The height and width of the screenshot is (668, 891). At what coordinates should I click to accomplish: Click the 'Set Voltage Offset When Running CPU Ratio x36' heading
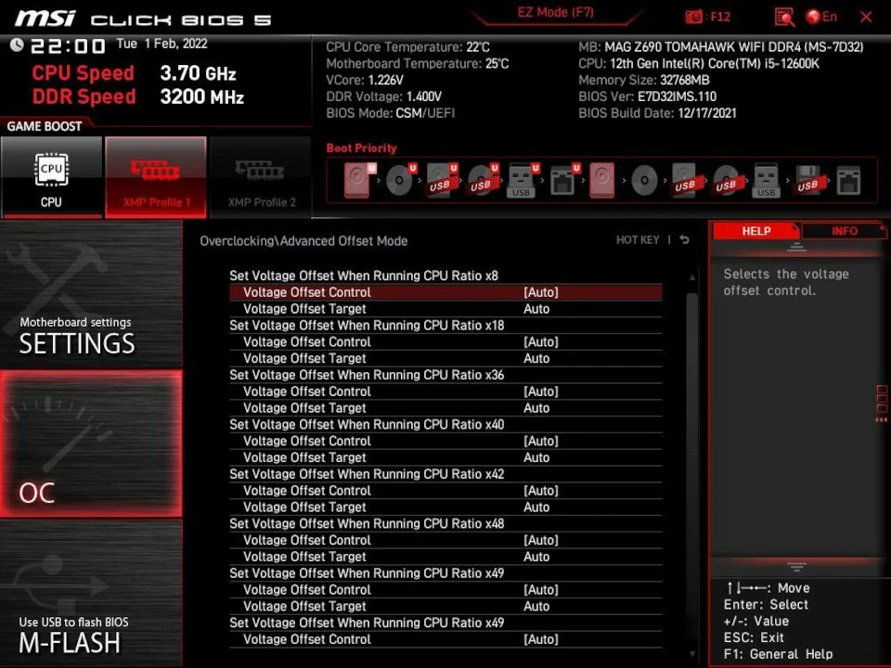pos(367,375)
